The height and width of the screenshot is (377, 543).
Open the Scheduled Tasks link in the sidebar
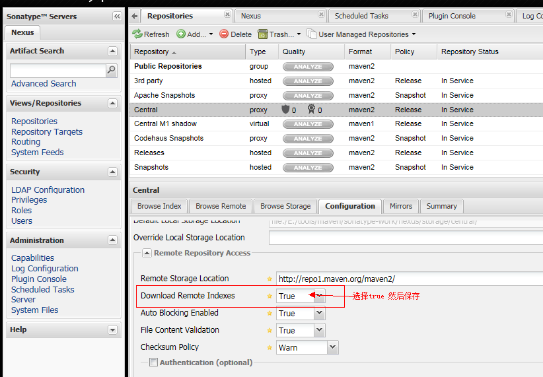coord(42,289)
